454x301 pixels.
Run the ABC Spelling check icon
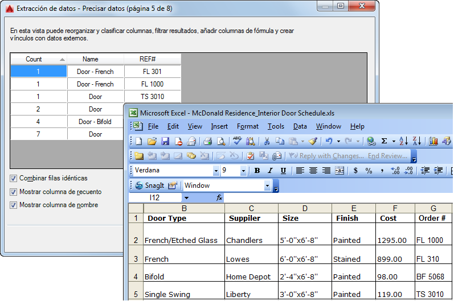point(237,141)
